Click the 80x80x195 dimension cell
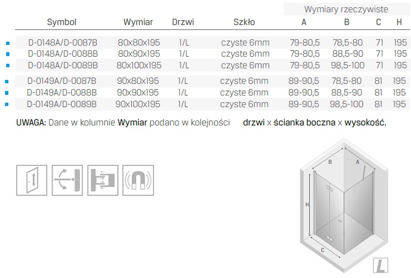Viewport: 411px width, 278px height. pos(138,42)
